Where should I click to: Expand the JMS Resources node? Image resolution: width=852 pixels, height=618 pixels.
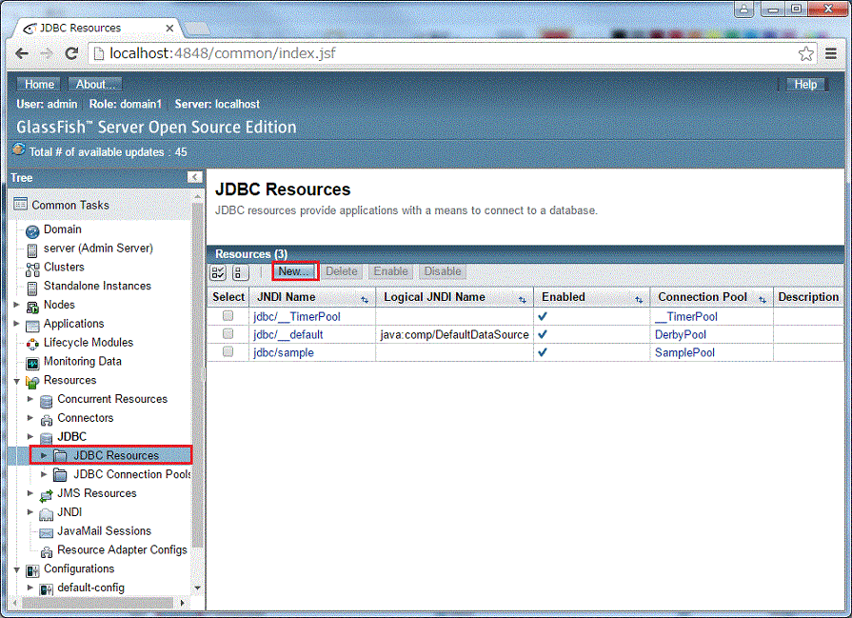click(30, 493)
